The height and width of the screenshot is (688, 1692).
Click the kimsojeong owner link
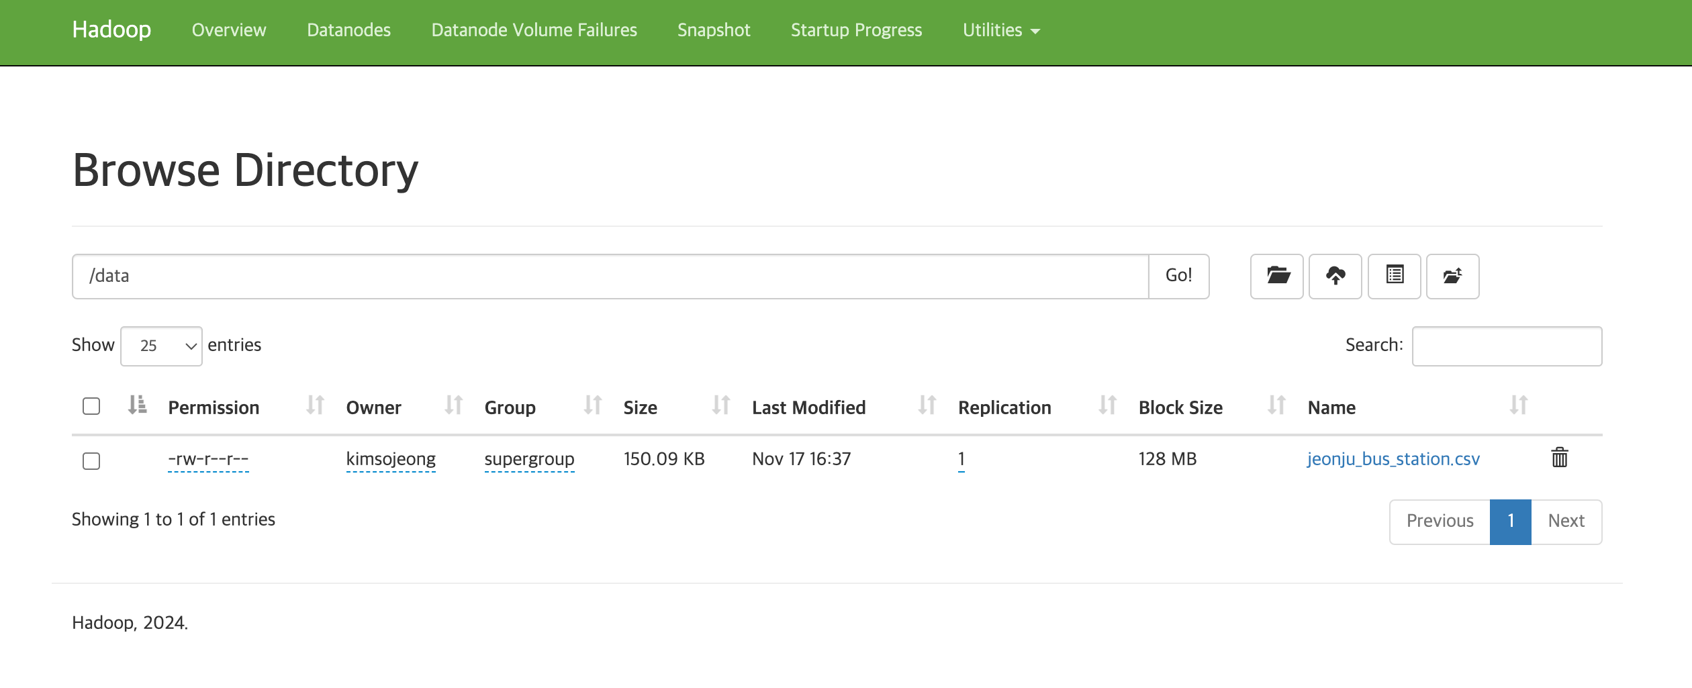(x=391, y=460)
